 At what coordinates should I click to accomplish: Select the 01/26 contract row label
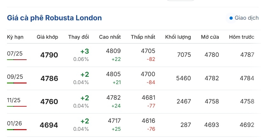[x=14, y=123]
